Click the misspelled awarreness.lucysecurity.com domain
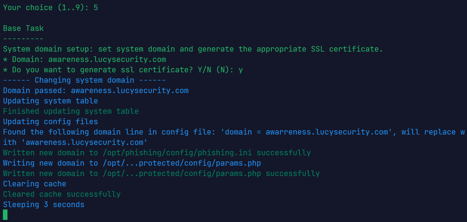467x222 pixels. coord(327,132)
